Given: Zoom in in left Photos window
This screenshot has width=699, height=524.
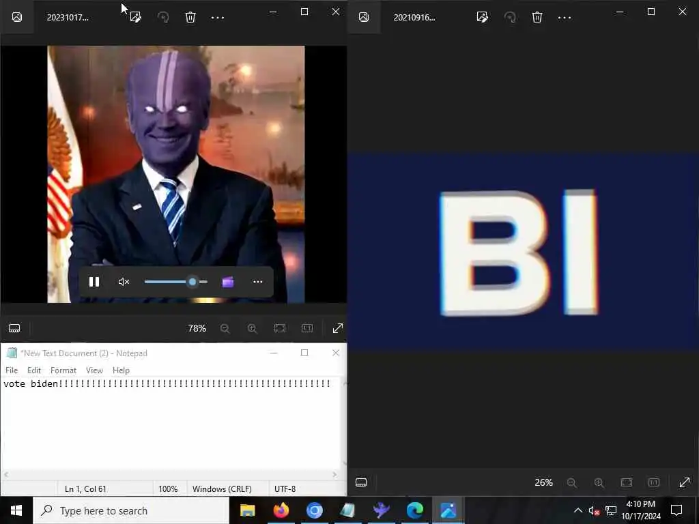Looking at the screenshot, I should click(253, 328).
